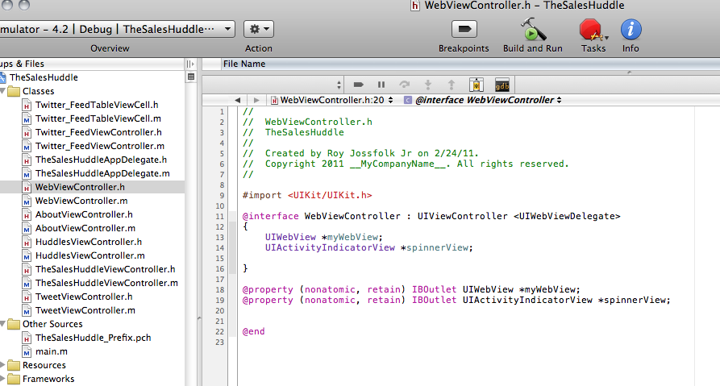Screen dimensions: 720x386
Task: Click the source file icon of main.m
Action: coord(27,352)
